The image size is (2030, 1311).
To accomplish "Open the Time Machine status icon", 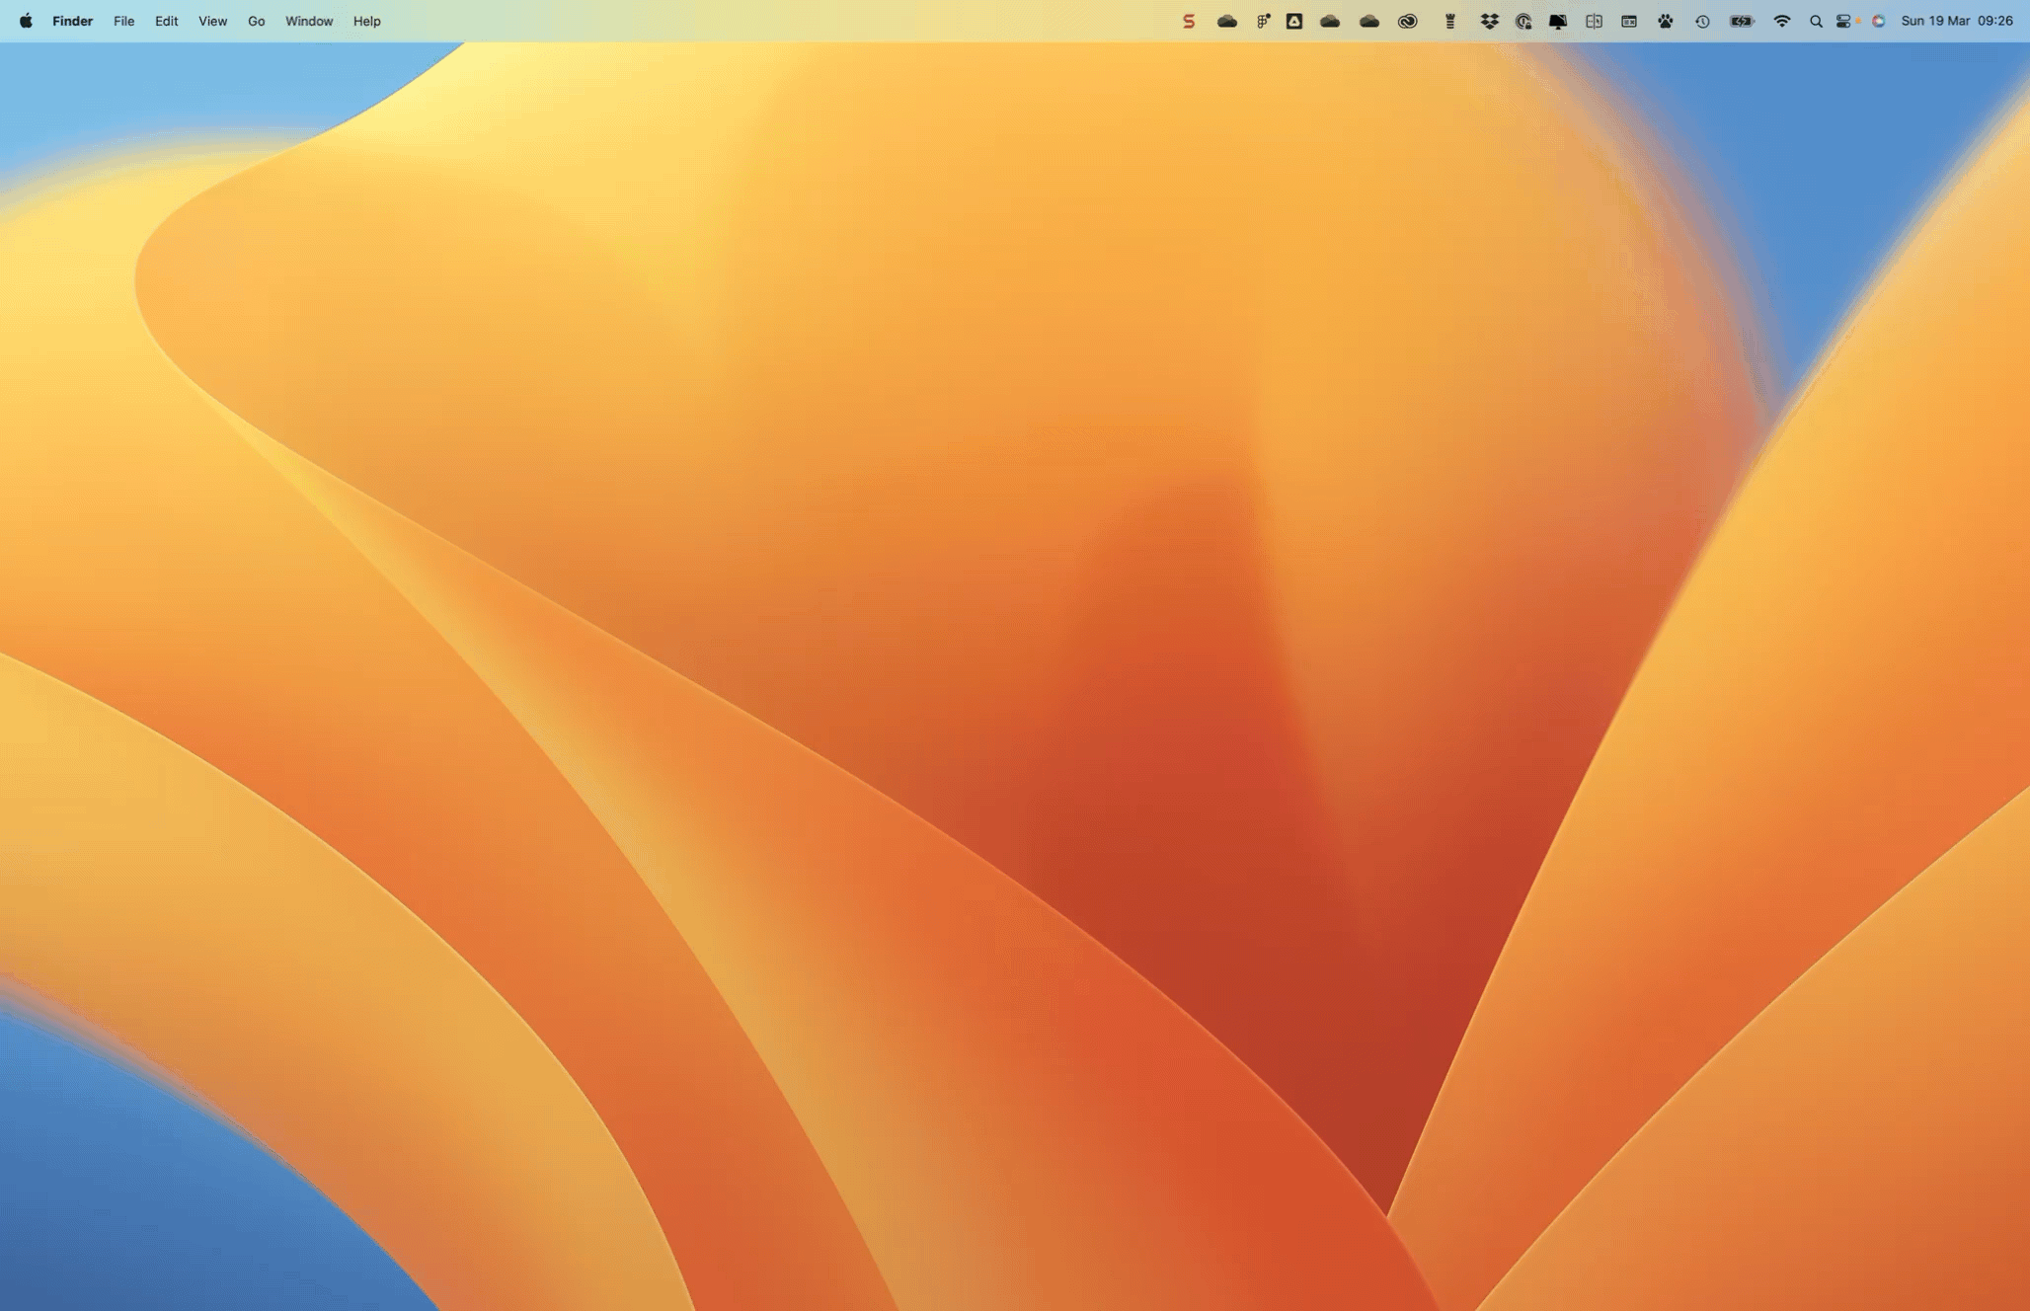I will (1702, 21).
